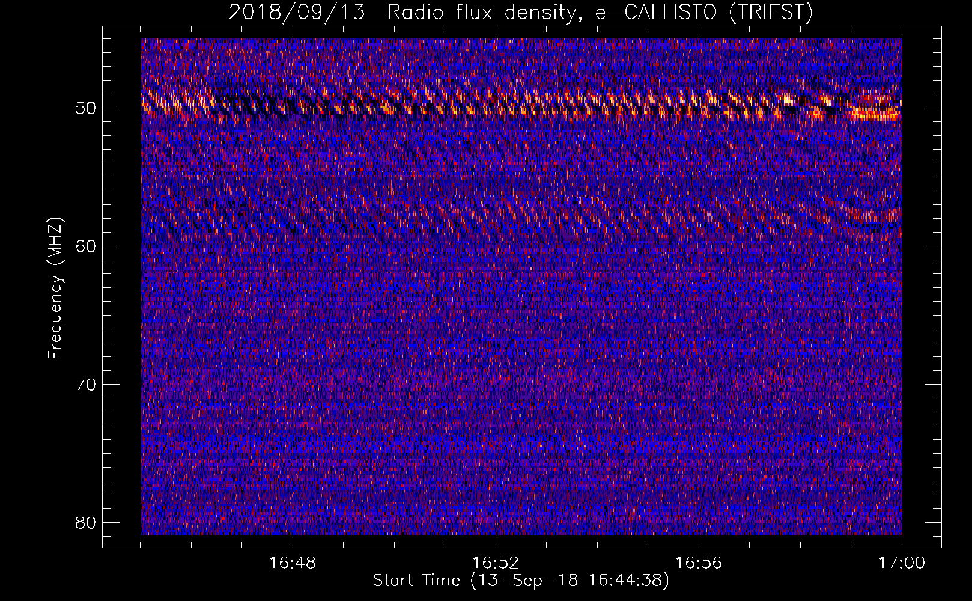Viewport: 972px width, 601px height.
Task: Click the 17:00 time tick label
Action: tap(902, 563)
